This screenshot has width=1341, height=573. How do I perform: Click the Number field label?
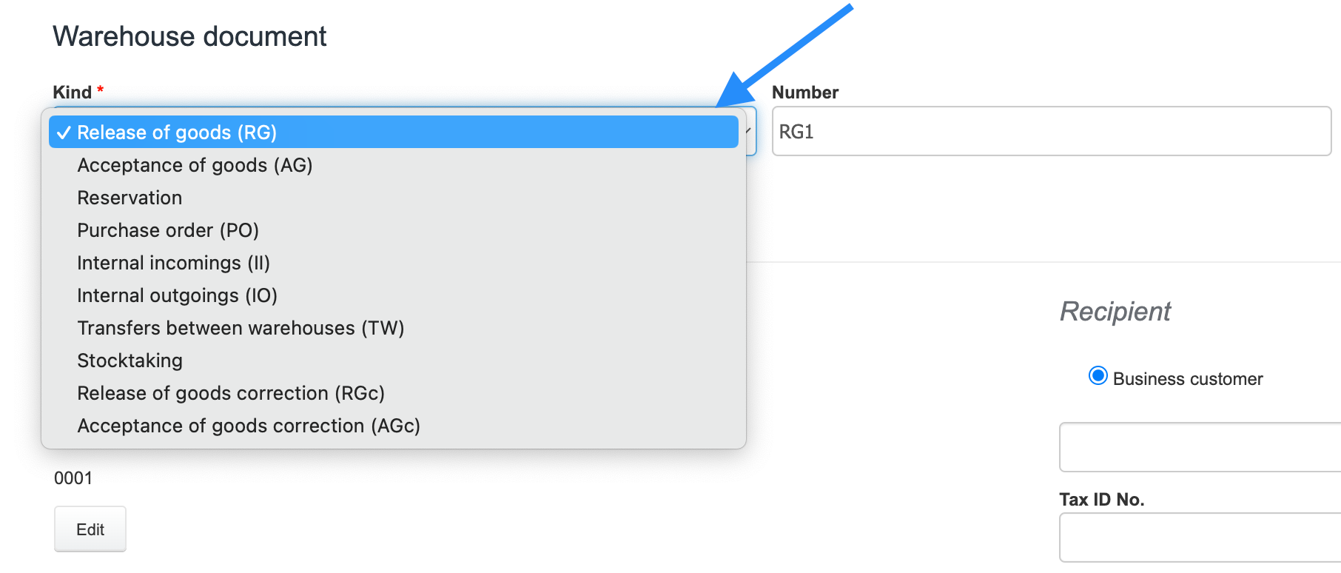(804, 93)
